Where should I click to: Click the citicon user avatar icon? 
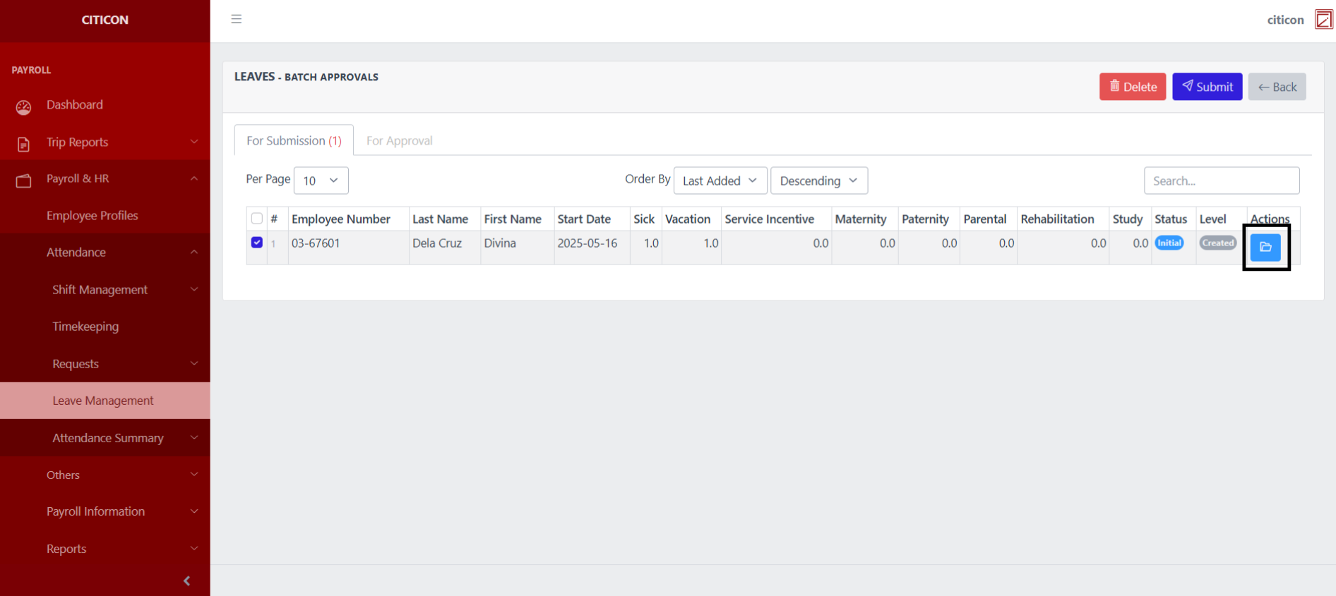(1323, 20)
